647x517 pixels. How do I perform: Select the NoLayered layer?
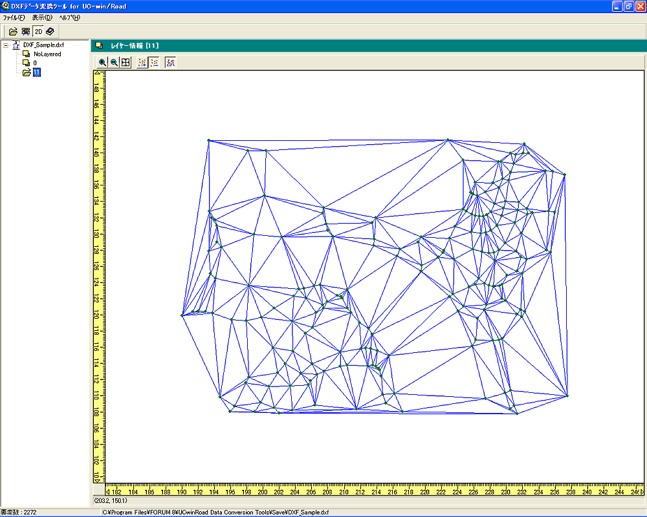pos(47,54)
